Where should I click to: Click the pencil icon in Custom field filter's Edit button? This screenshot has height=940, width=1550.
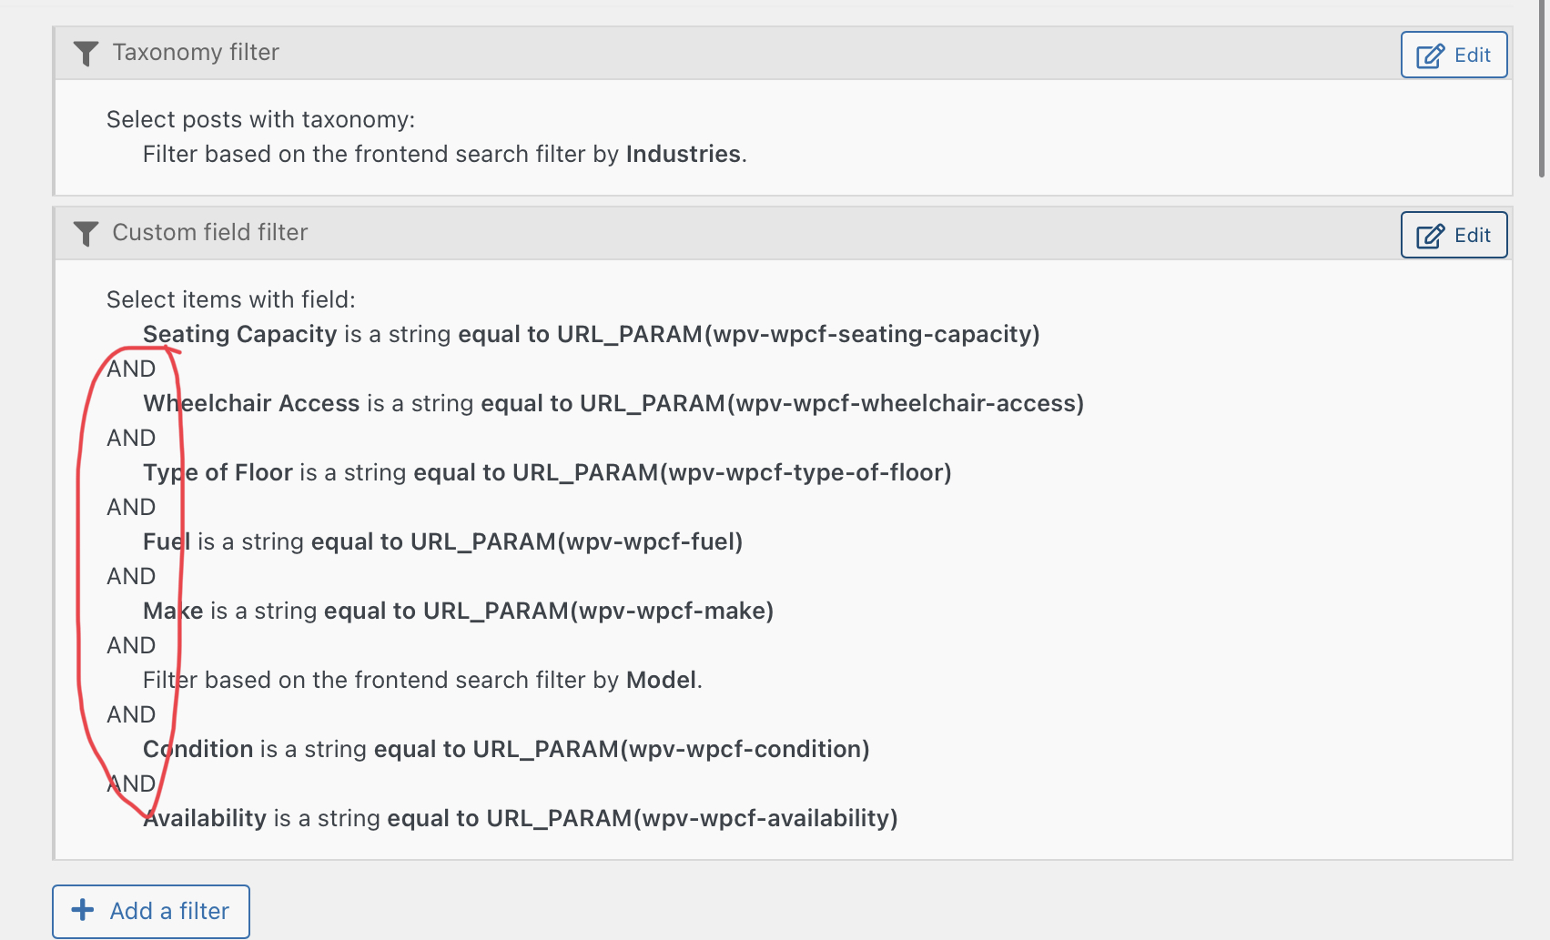point(1430,236)
